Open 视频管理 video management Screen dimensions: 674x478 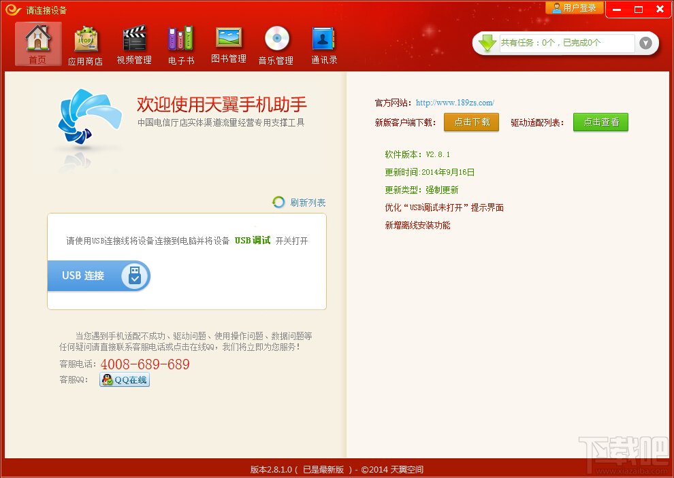tap(134, 46)
